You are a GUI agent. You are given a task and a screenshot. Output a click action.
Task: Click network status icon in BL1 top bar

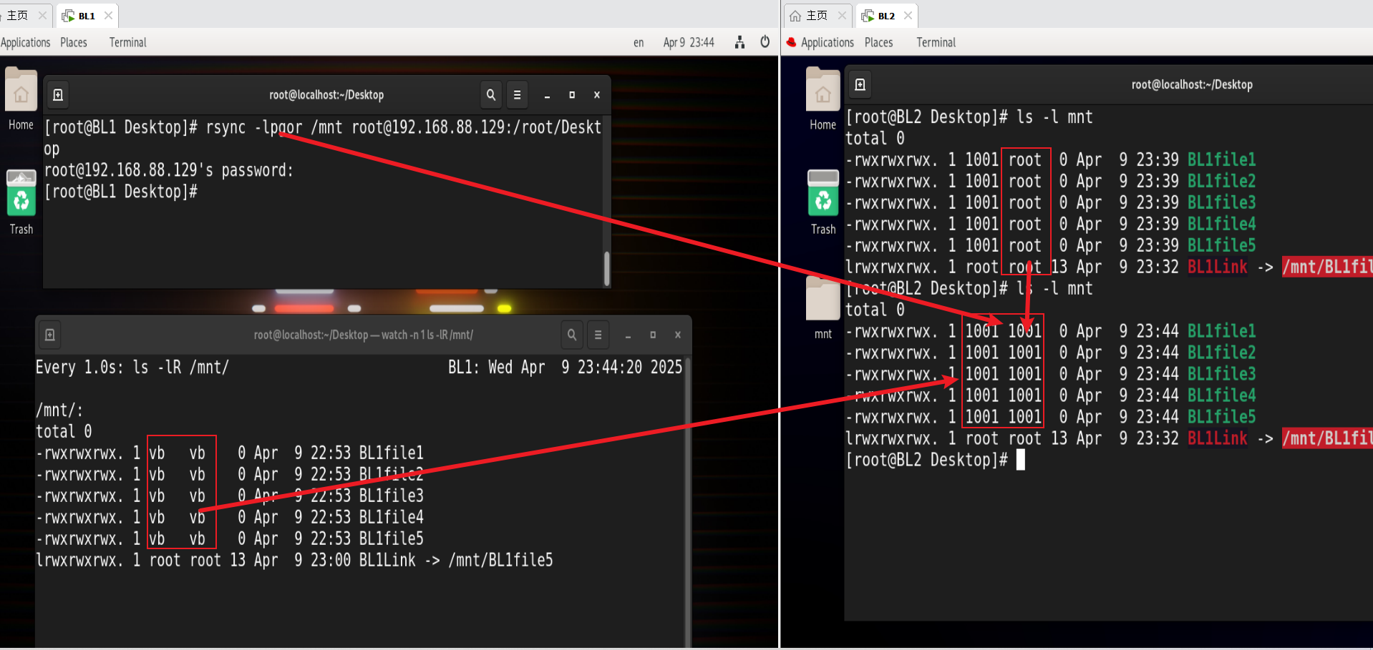click(x=739, y=42)
